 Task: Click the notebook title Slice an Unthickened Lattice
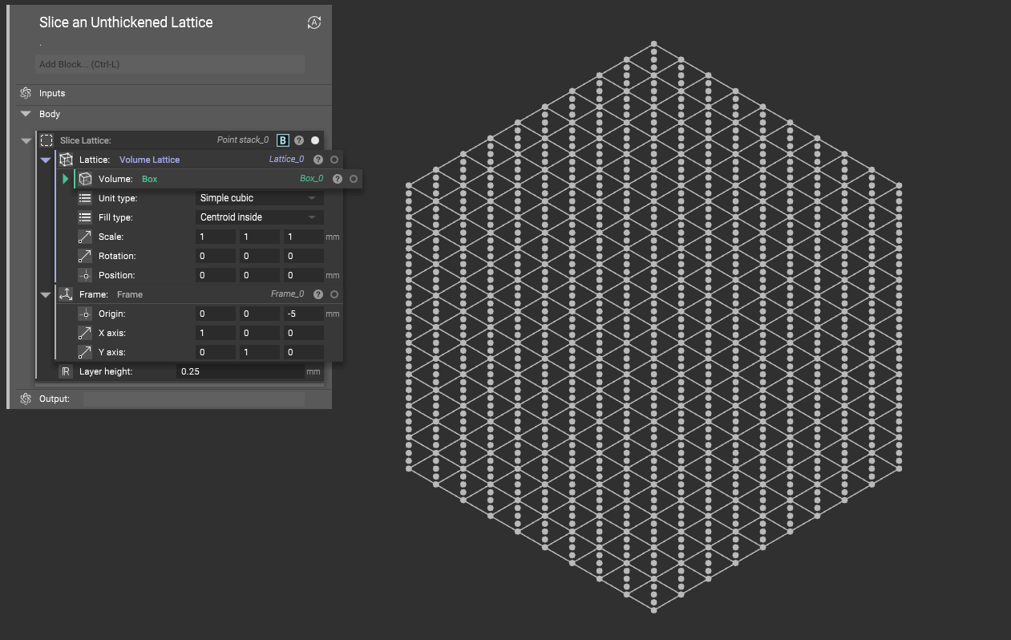coord(126,22)
